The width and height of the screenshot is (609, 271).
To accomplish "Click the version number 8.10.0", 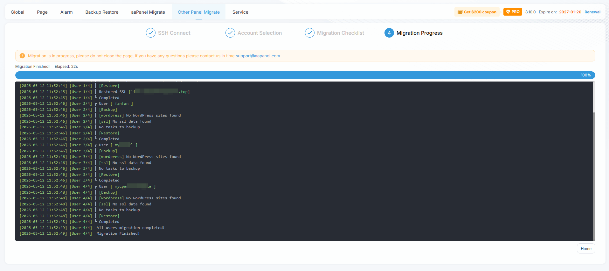I will point(530,12).
